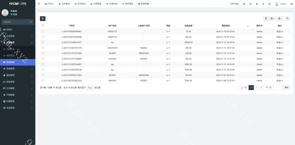295x145 pixels.
Task: Expand 商城管理 sidebar menu
Action: (18, 69)
